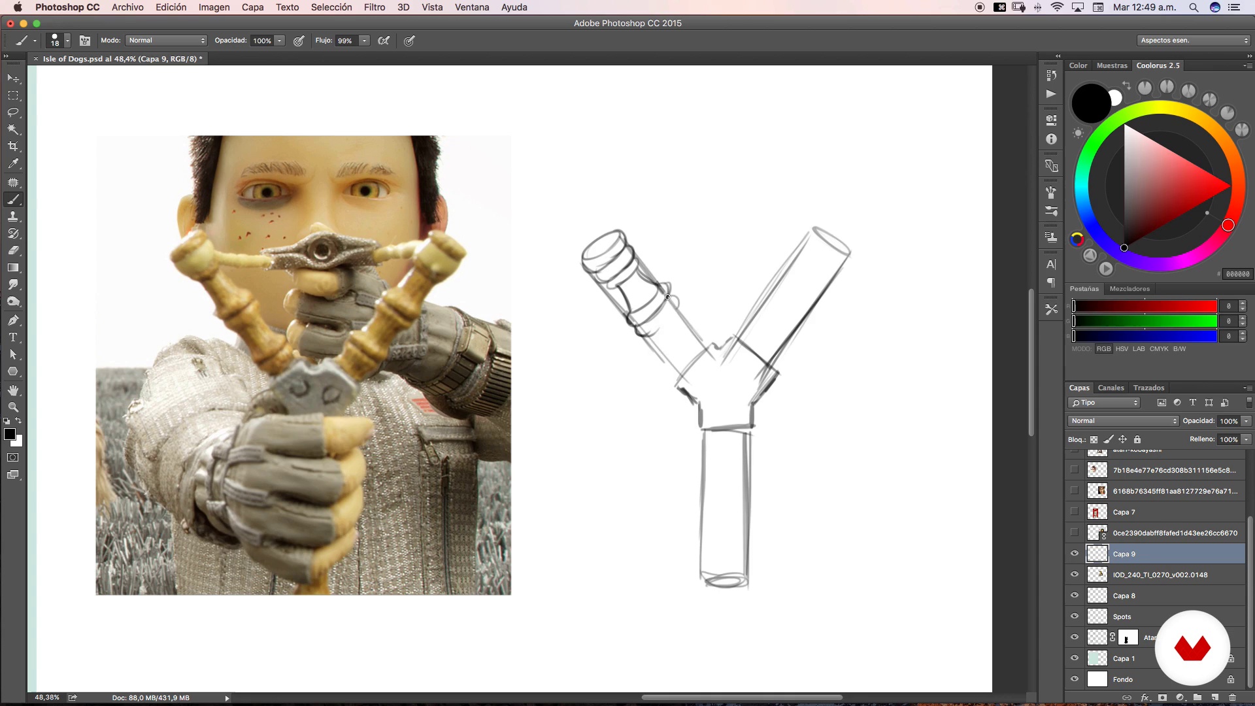Open the Aspectos esen. workspace dropdown
Screen dimensions: 1255x706
click(1194, 41)
